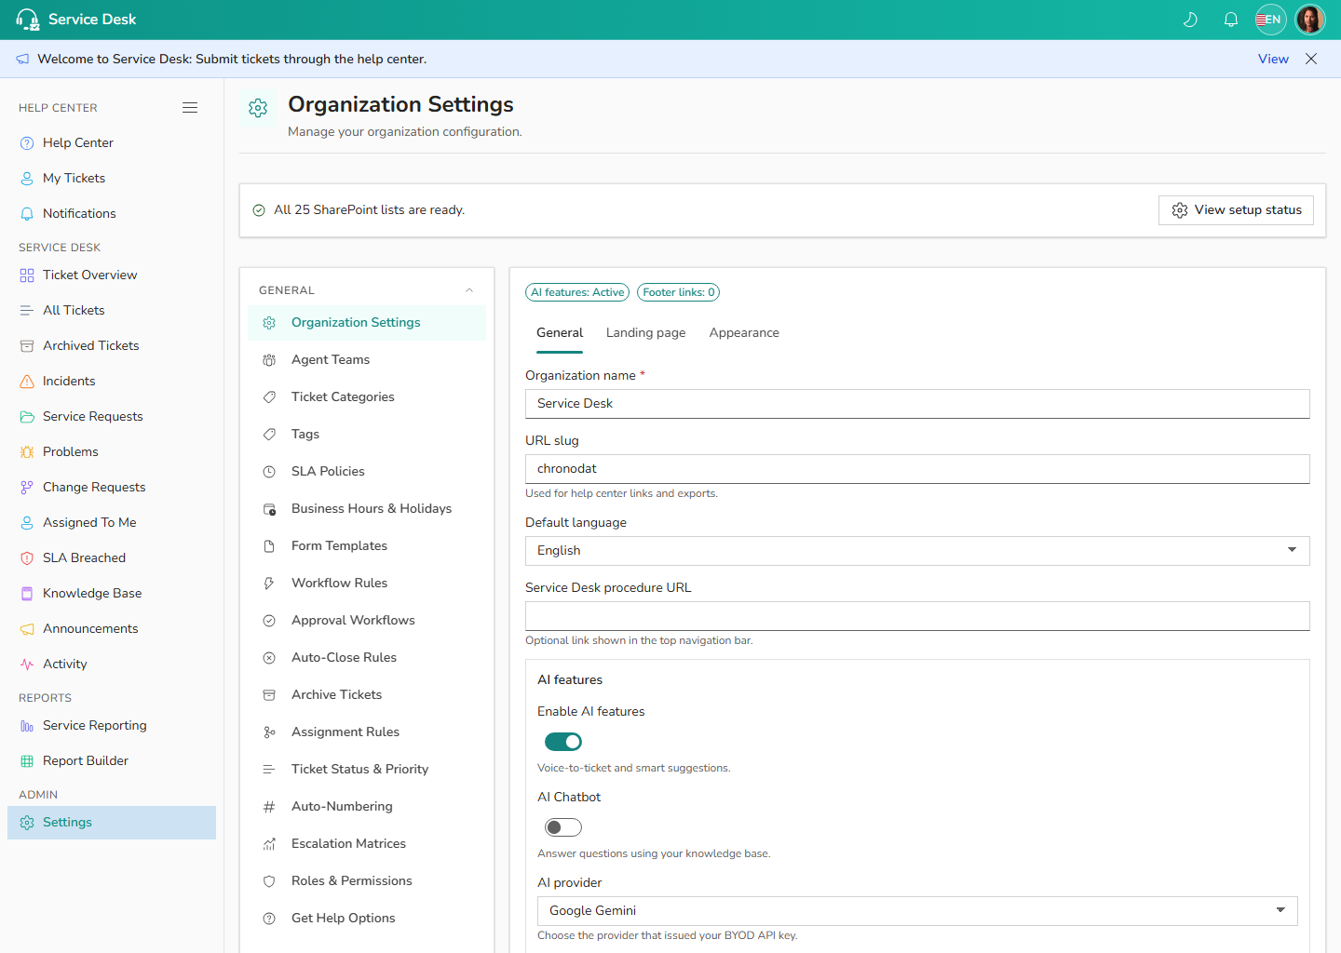This screenshot has width=1341, height=953.
Task: Click the Announcements megaphone icon
Action: tap(27, 629)
